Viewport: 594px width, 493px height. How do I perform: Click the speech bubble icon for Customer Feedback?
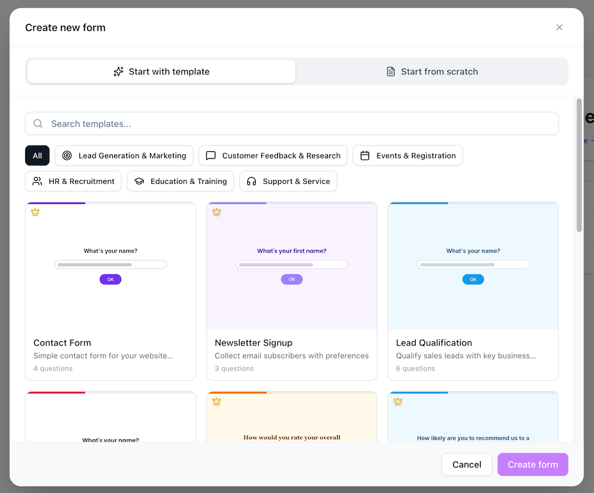tap(211, 156)
